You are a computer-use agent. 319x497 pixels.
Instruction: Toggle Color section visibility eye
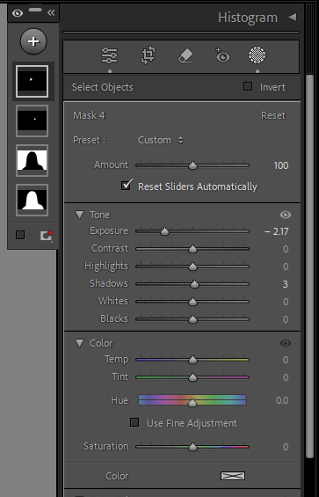[x=286, y=343]
